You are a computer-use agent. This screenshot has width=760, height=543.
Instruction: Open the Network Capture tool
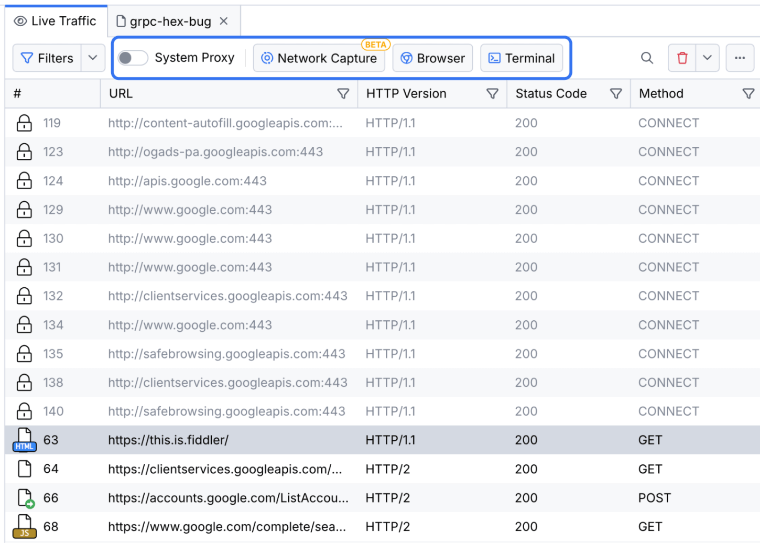click(x=319, y=58)
